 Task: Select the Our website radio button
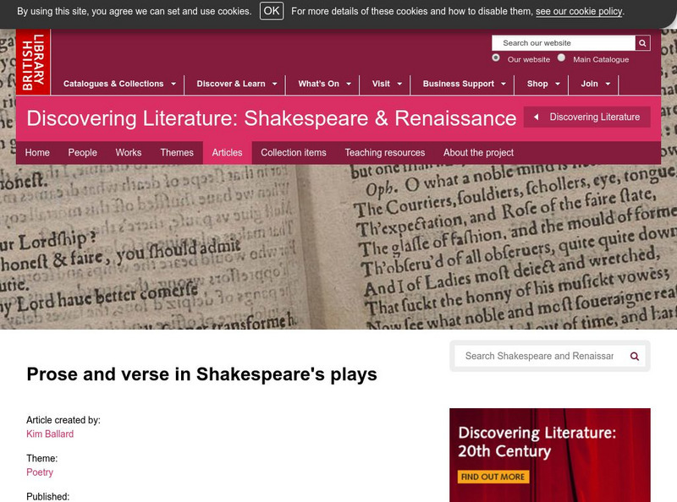coord(493,58)
